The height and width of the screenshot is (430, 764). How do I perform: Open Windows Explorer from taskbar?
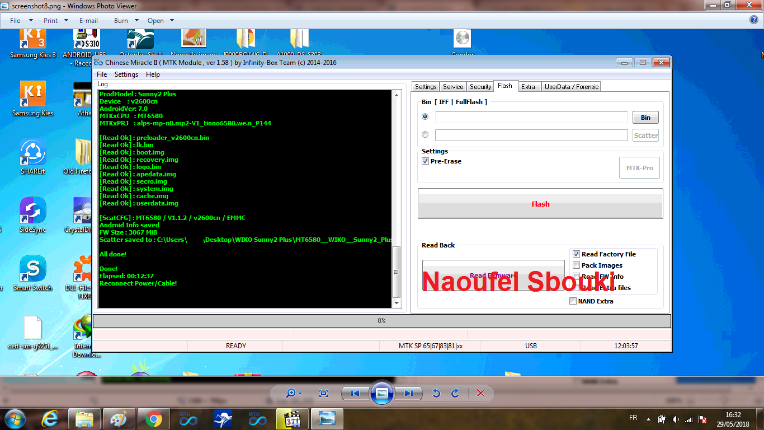coord(84,419)
